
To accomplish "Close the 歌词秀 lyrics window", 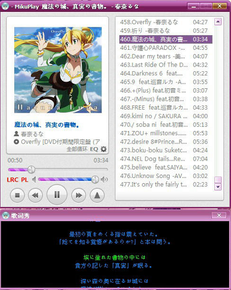I will coord(219,215).
